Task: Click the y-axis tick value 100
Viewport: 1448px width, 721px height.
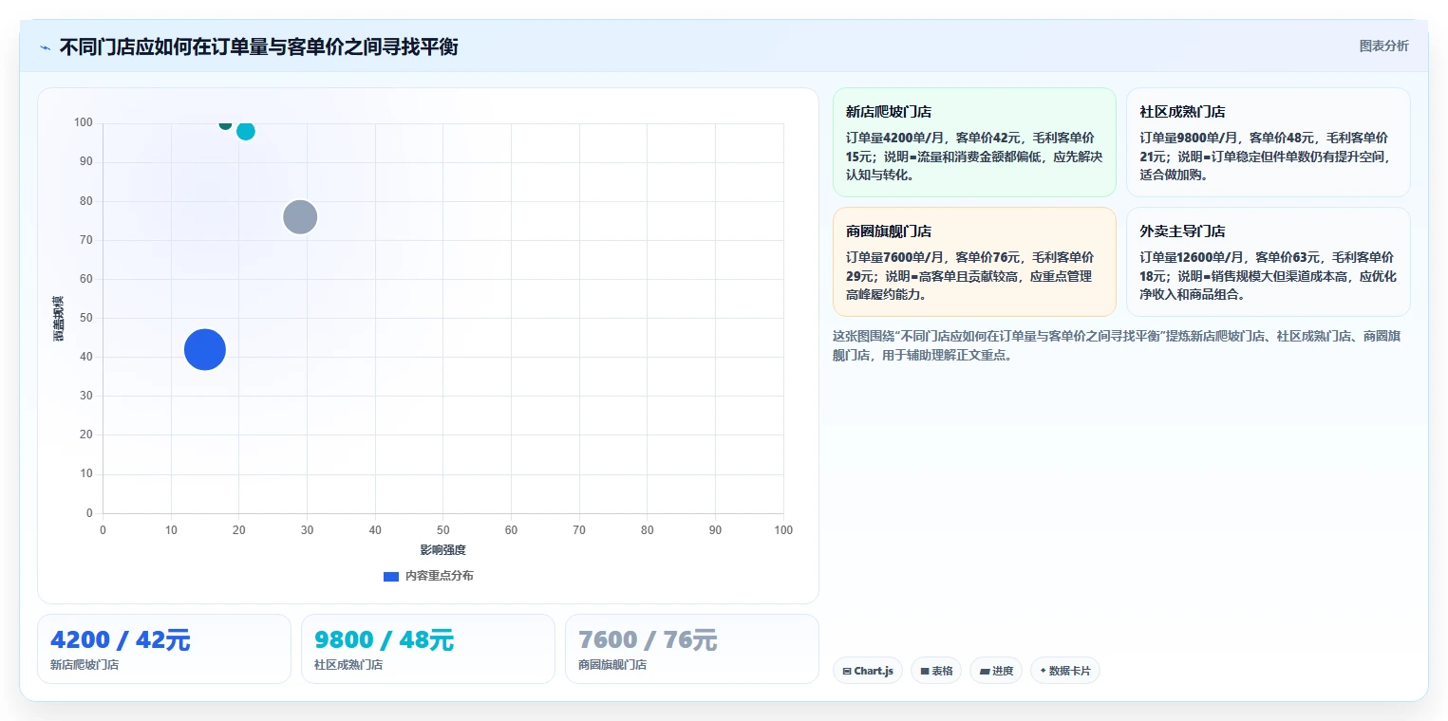Action: [83, 122]
